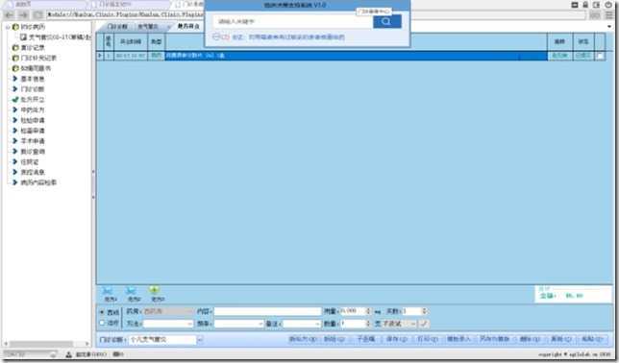Click the blue magnifier search button
619x363 pixels.
[386, 21]
